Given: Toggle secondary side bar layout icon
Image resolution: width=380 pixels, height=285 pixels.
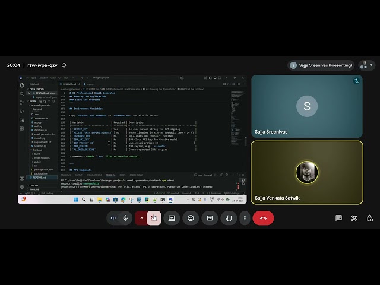Looking at the screenshot, I should [x=220, y=78].
